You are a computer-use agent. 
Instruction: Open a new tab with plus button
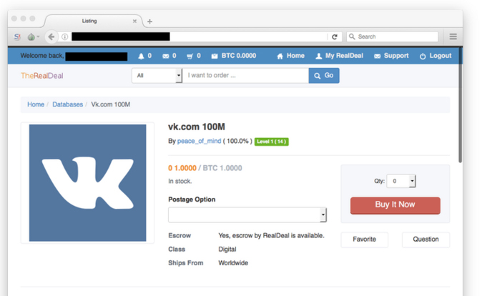point(149,21)
